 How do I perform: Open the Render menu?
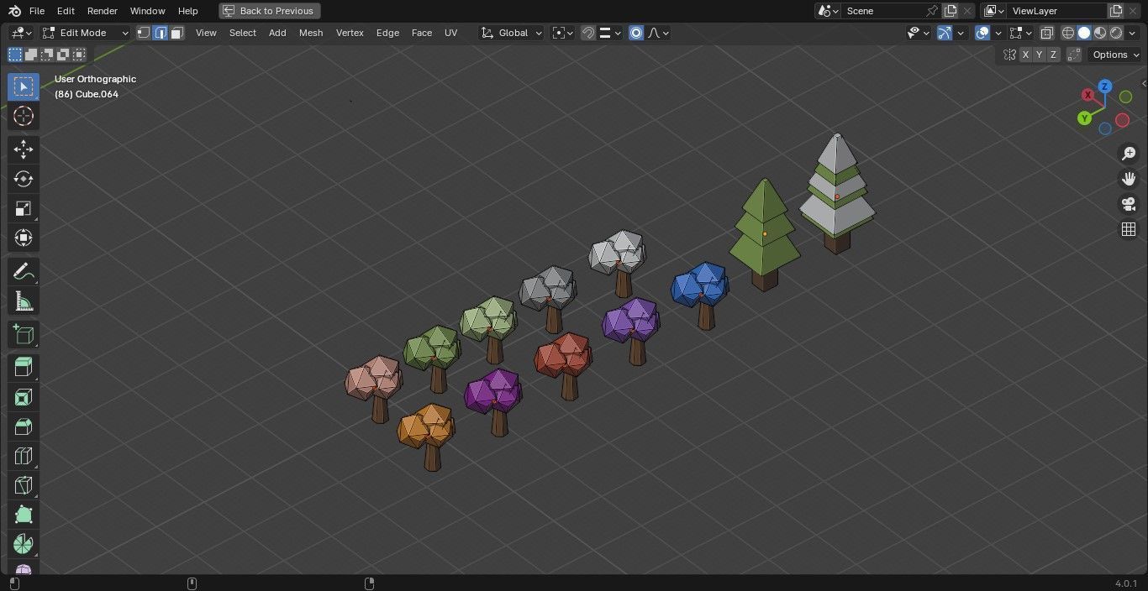point(102,11)
